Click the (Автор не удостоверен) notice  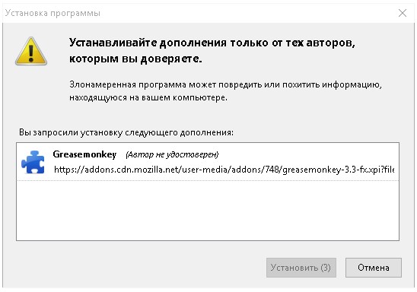[172, 154]
